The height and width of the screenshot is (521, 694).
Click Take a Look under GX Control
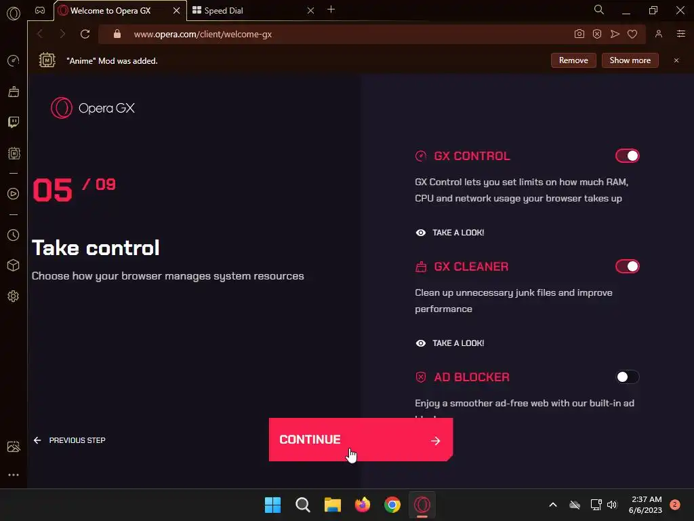pyautogui.click(x=450, y=233)
